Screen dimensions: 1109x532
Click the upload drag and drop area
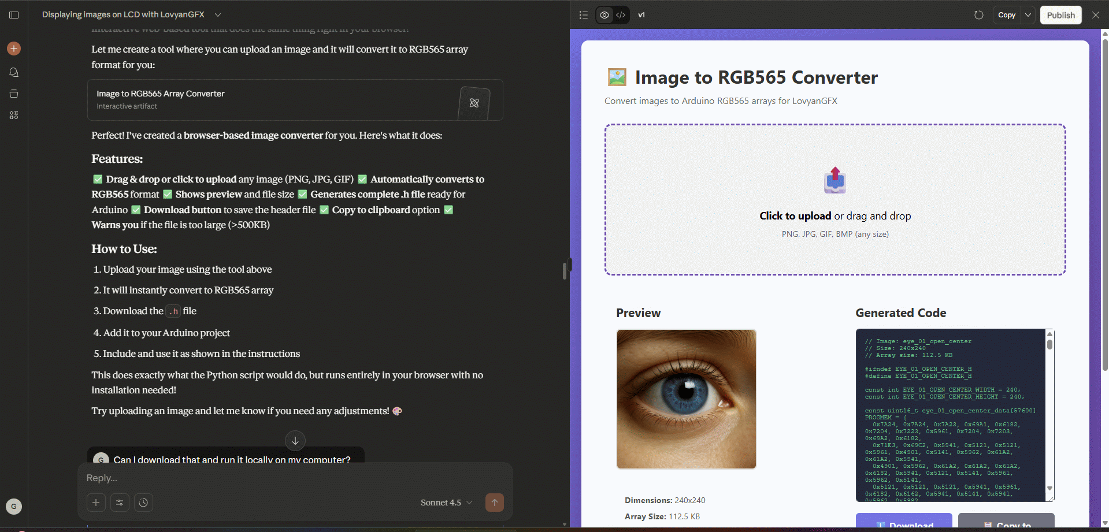tap(834, 199)
